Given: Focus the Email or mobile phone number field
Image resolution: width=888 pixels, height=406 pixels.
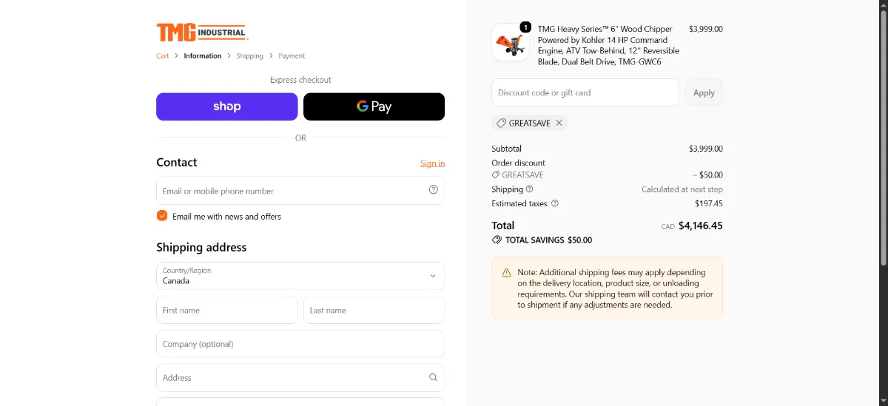Looking at the screenshot, I should click(x=300, y=190).
